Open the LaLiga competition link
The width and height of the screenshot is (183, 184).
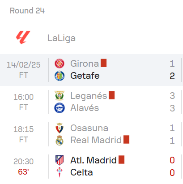pos(61,38)
